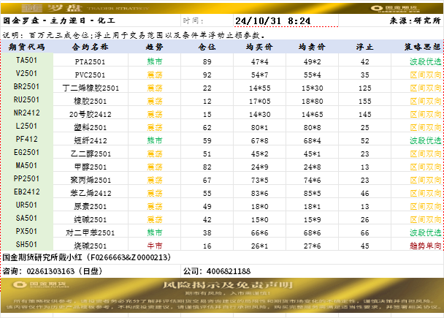Click the 苯乙烯2412 contract cell
The width and height of the screenshot is (444, 318).
coord(91,193)
